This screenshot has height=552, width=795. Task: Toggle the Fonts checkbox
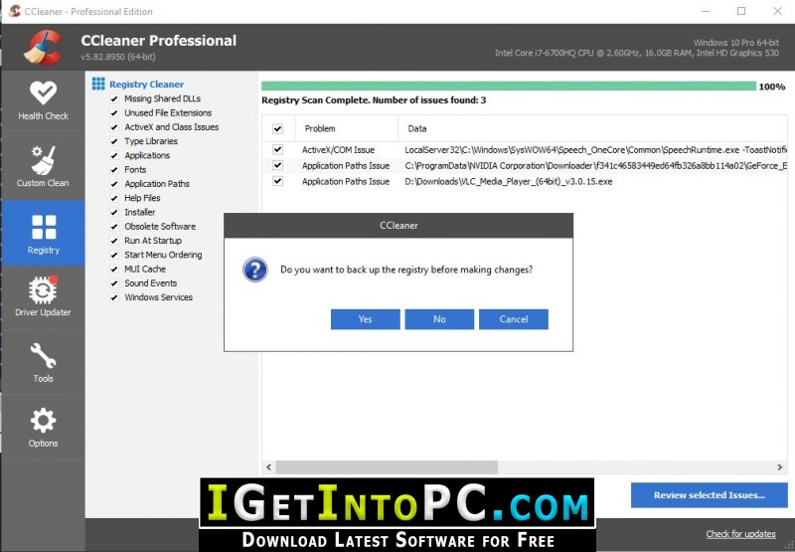pyautogui.click(x=114, y=170)
